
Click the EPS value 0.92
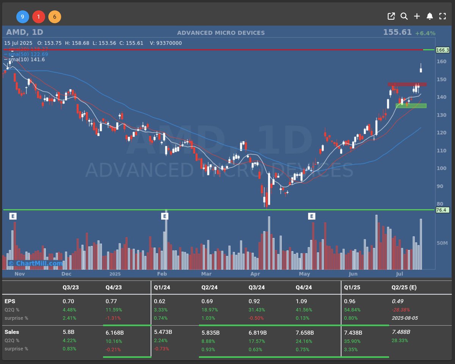point(255,302)
